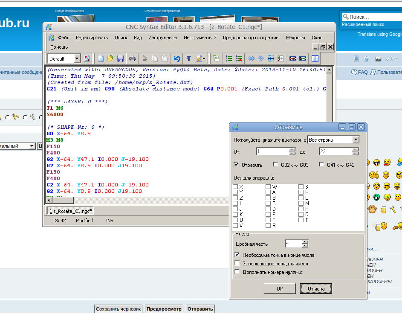Open the Все строки range dropdown

point(356,140)
